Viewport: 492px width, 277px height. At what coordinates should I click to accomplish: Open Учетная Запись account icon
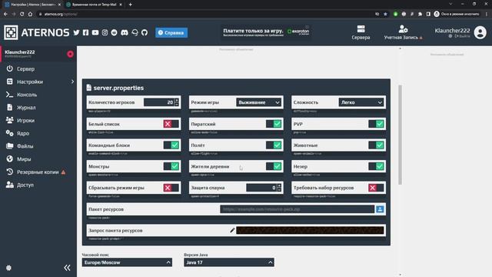pyautogui.click(x=403, y=29)
